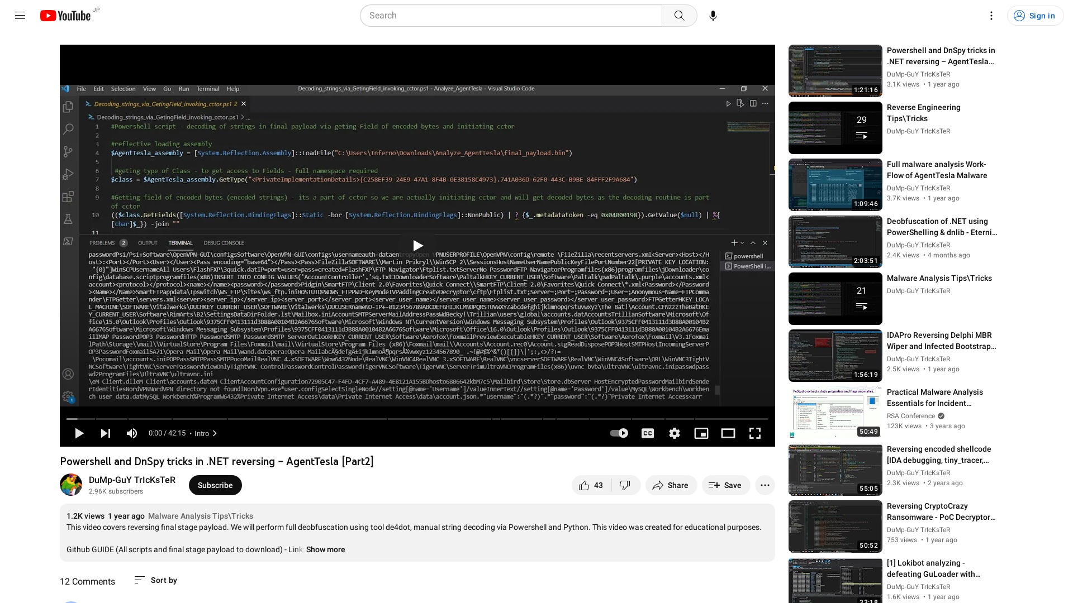The width and height of the screenshot is (1073, 603).
Task: Sign in to YouTube
Action: click(x=1034, y=16)
